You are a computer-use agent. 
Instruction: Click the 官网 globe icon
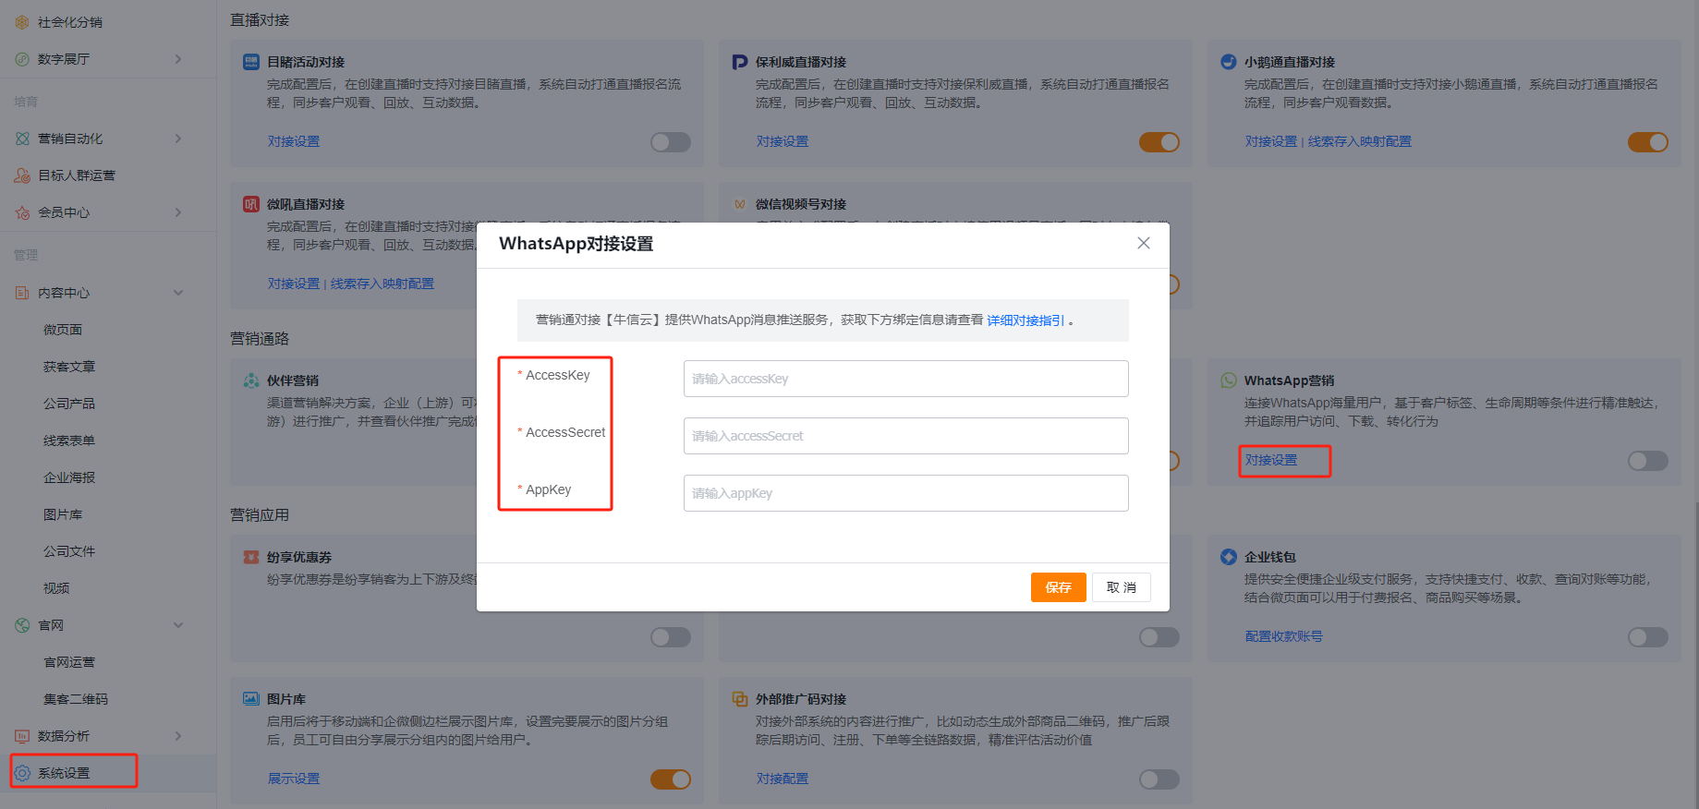coord(22,625)
